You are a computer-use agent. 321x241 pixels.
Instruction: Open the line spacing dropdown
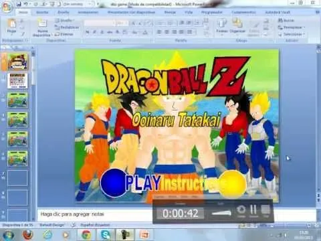pyautogui.click(x=197, y=23)
